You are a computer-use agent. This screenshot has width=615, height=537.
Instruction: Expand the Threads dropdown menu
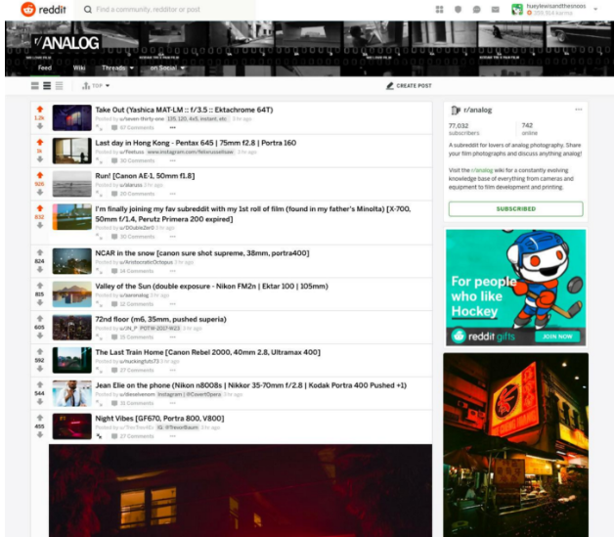(x=117, y=67)
